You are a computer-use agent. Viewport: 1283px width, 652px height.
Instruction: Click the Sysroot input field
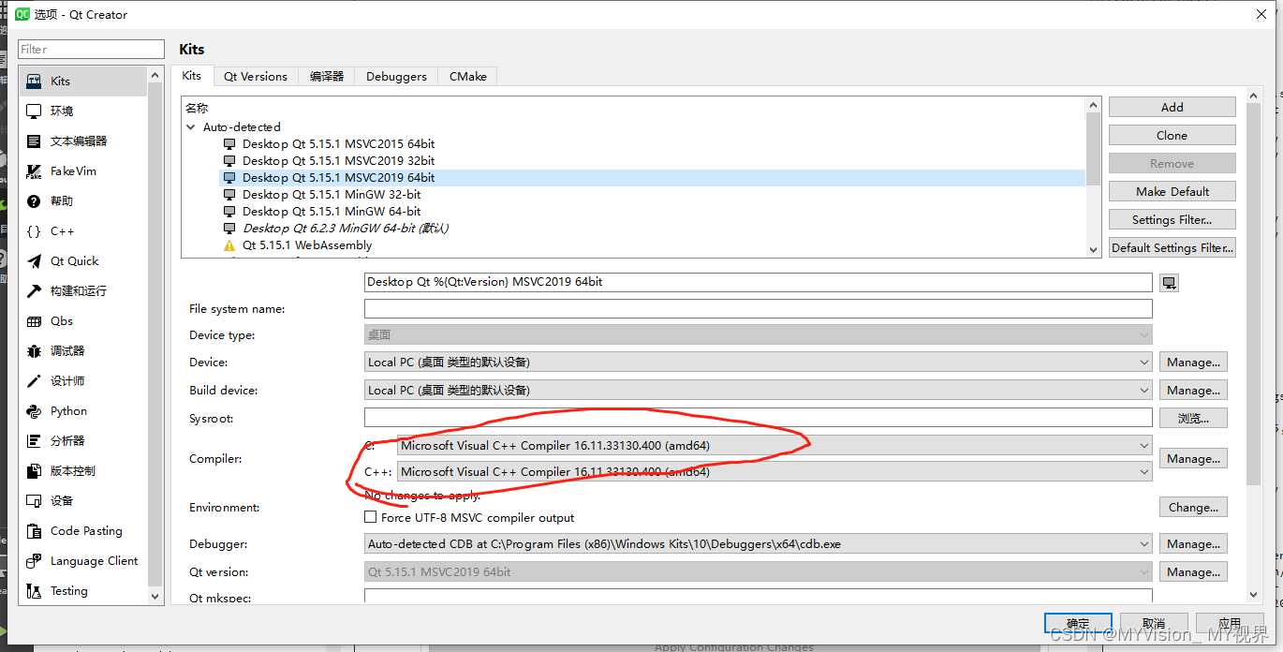click(758, 418)
